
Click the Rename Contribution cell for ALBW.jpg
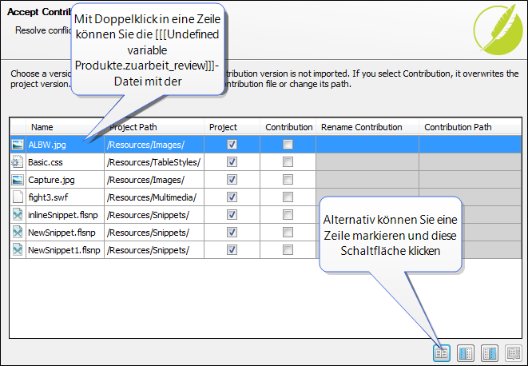tap(367, 145)
